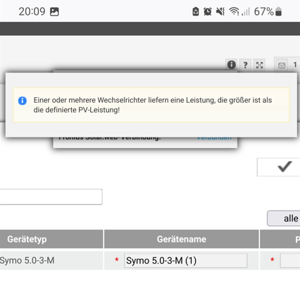Click the Gerätetyp column header
The width and height of the screenshot is (300, 284).
tap(51, 239)
